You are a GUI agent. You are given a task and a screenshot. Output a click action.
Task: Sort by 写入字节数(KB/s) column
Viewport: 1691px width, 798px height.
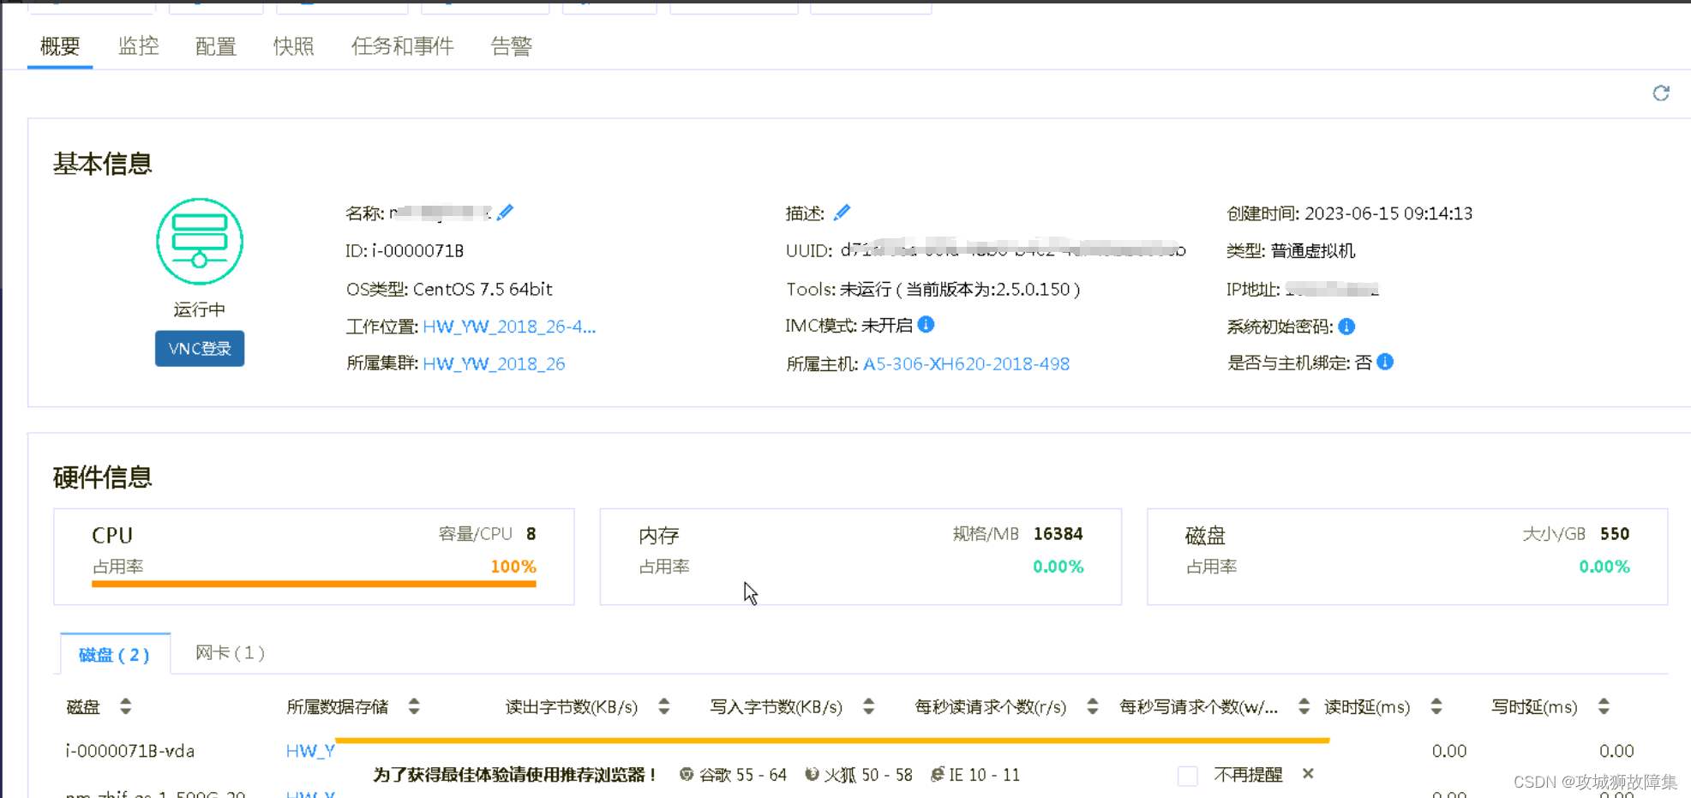[868, 706]
